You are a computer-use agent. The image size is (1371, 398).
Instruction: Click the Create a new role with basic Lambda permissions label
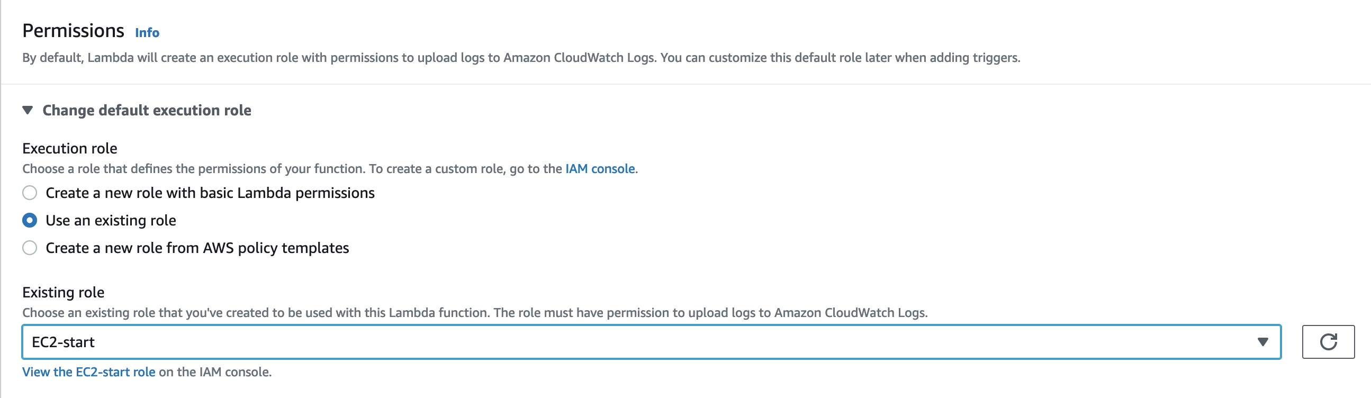click(210, 193)
